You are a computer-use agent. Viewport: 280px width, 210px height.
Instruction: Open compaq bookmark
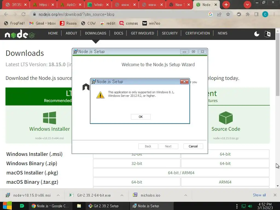coord(129,23)
